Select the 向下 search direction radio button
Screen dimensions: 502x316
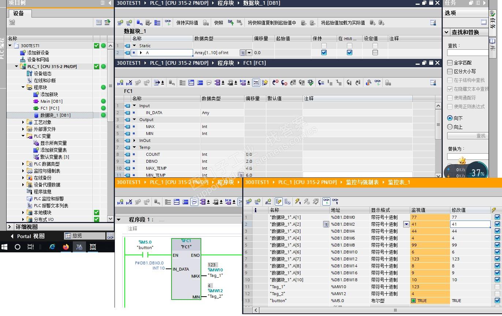coord(450,118)
